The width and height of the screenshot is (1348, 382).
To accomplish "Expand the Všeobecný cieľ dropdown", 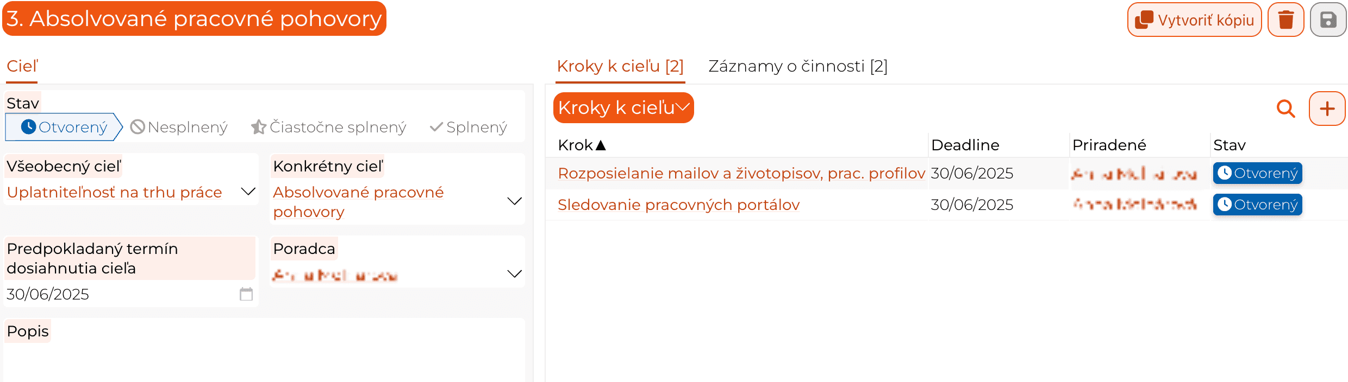I will click(248, 192).
